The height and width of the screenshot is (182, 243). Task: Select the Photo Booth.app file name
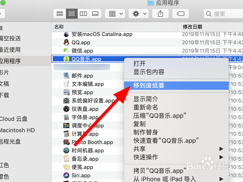coord(92,142)
